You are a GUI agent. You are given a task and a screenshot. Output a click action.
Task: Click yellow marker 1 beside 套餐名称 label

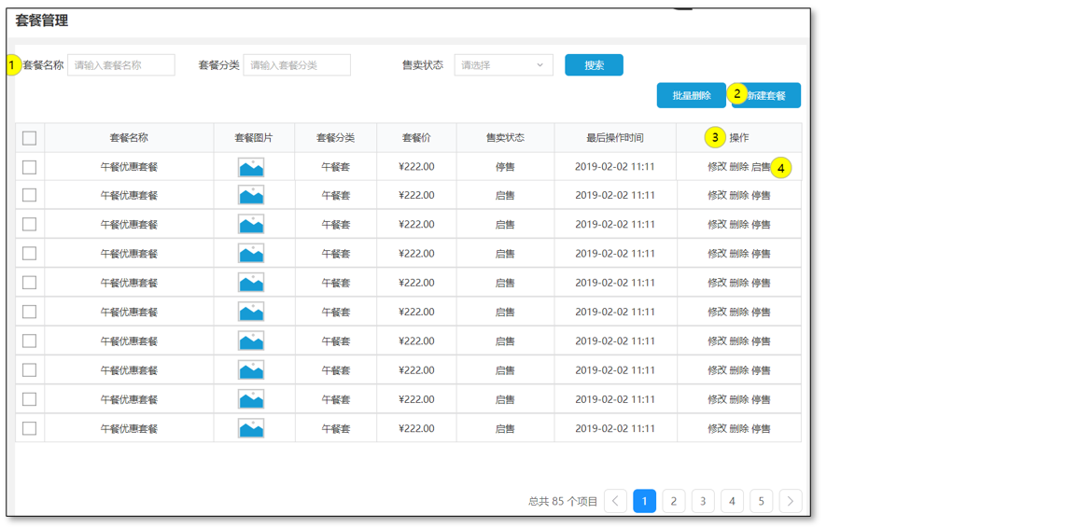(12, 65)
